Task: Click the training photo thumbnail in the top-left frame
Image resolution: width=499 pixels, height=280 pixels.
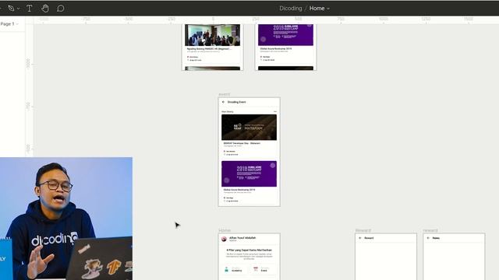Action: [212, 35]
